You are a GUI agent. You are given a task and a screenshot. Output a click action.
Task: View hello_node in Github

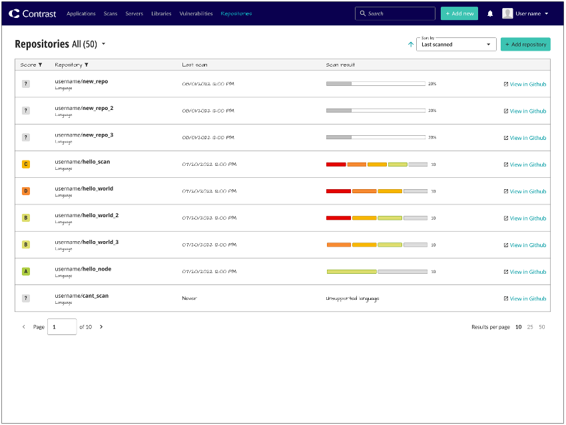[525, 272]
